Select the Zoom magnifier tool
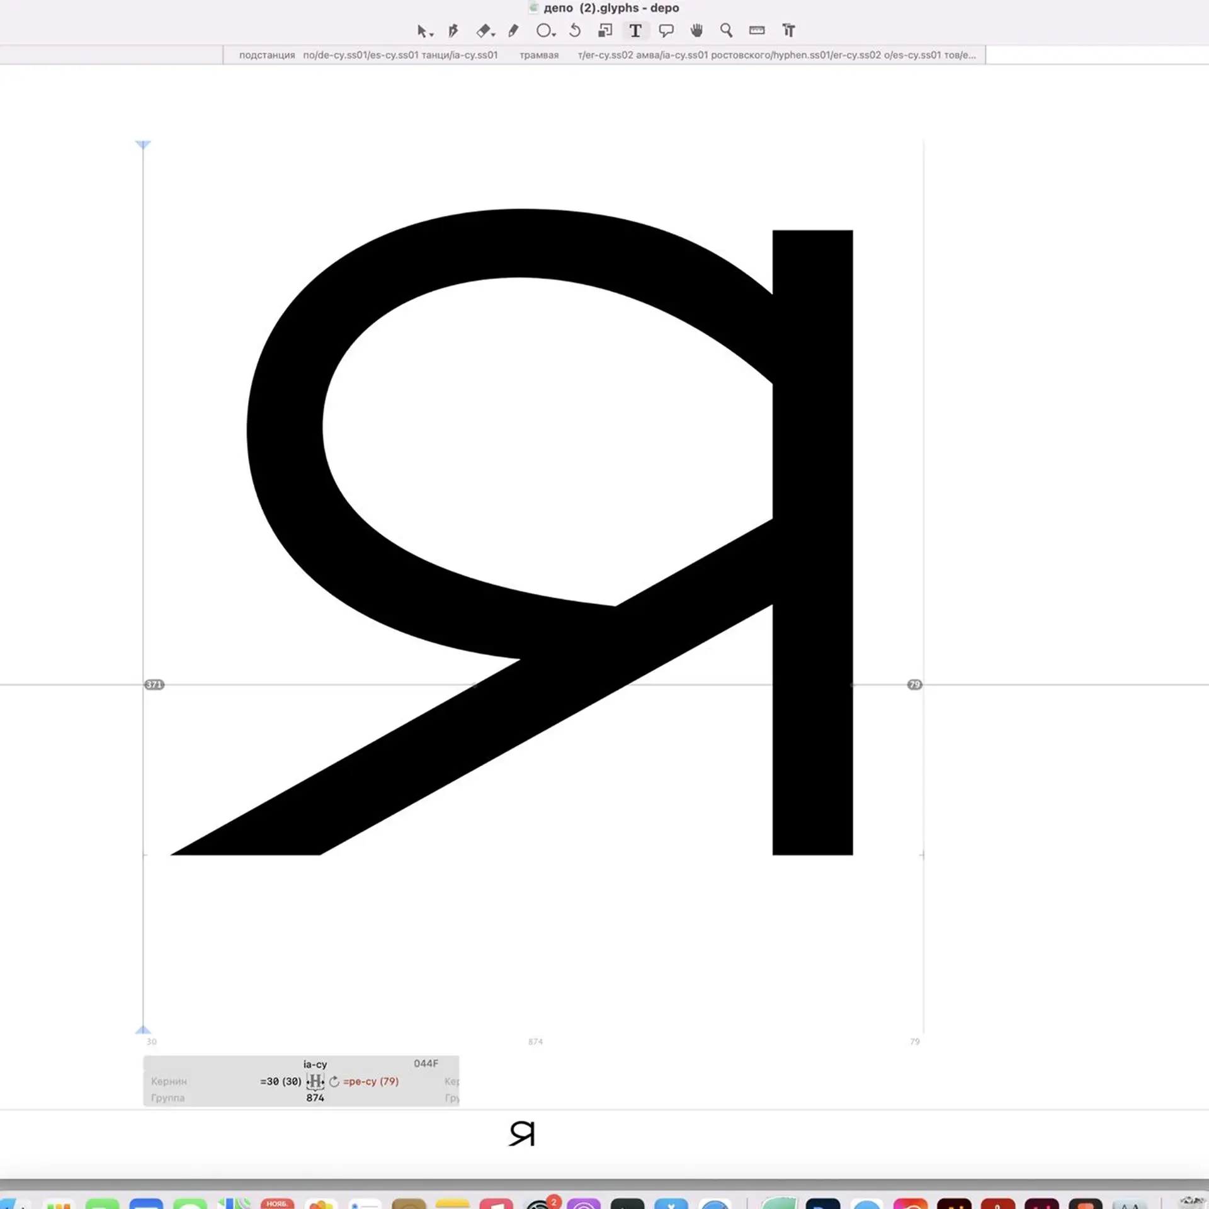1209x1209 pixels. pos(726,31)
